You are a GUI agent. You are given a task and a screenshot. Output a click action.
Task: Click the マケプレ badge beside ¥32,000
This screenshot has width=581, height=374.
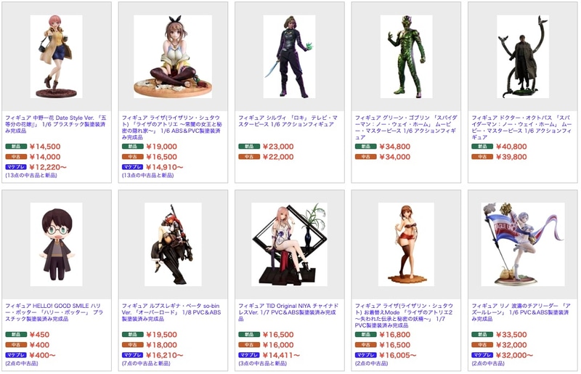pos(482,355)
